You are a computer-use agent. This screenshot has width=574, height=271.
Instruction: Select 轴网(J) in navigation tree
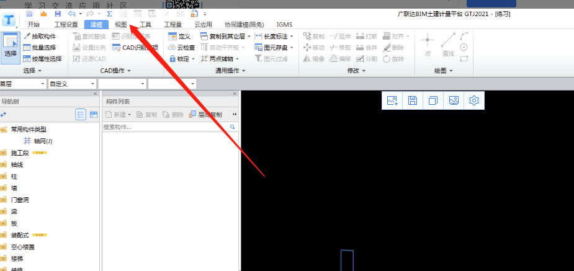38,141
